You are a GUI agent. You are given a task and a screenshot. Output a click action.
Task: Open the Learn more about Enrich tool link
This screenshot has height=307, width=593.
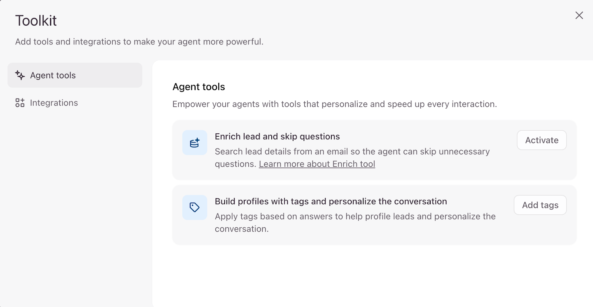pos(317,164)
